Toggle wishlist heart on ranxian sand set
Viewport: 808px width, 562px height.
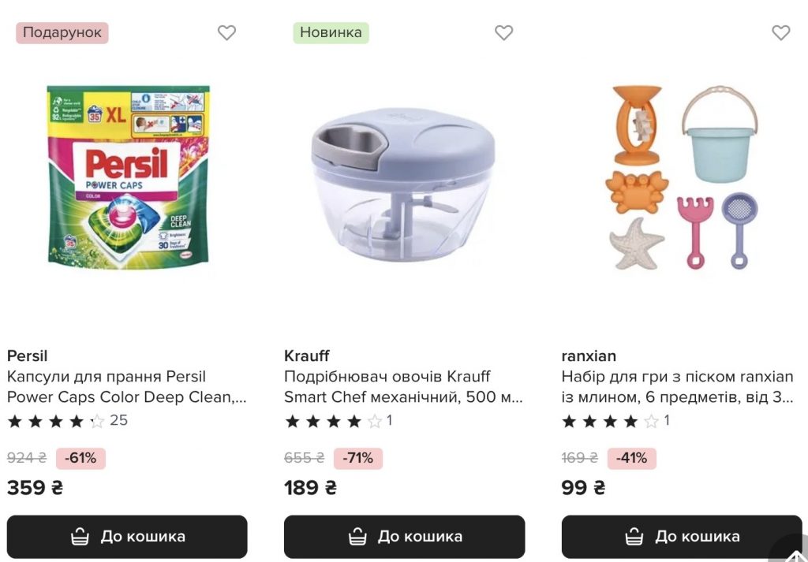click(x=780, y=33)
